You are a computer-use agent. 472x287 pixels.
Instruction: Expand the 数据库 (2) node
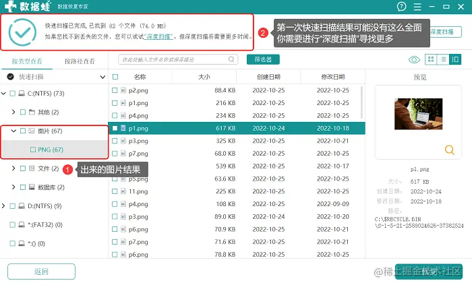[13, 187]
